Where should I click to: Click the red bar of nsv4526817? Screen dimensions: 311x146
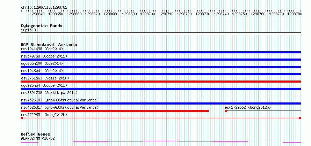pos(115,111)
